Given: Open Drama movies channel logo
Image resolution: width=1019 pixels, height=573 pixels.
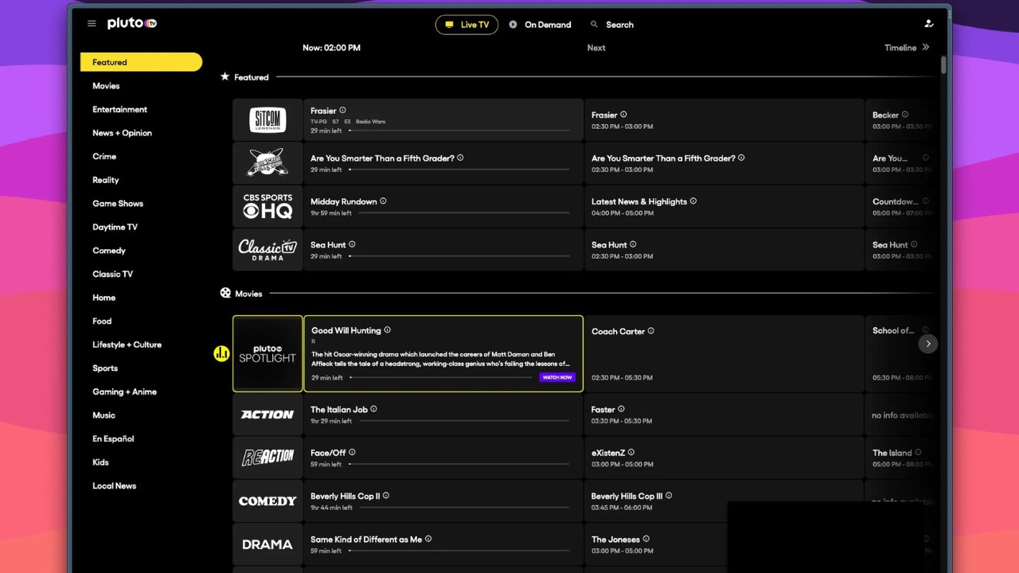Looking at the screenshot, I should [x=267, y=544].
